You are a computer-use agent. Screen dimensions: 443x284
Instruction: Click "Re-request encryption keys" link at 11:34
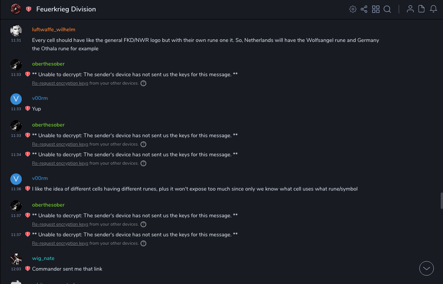tap(60, 163)
